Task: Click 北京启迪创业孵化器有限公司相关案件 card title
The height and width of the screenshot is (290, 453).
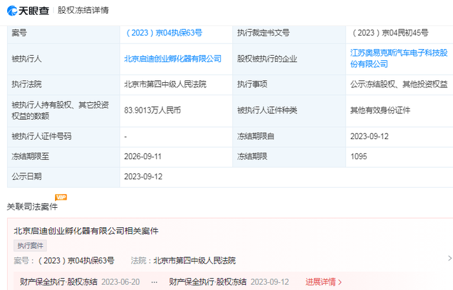Action: click(x=86, y=231)
